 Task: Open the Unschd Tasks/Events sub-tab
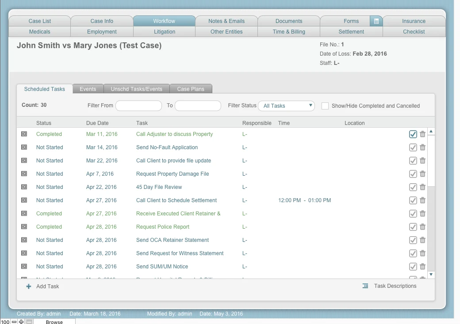[x=136, y=89]
